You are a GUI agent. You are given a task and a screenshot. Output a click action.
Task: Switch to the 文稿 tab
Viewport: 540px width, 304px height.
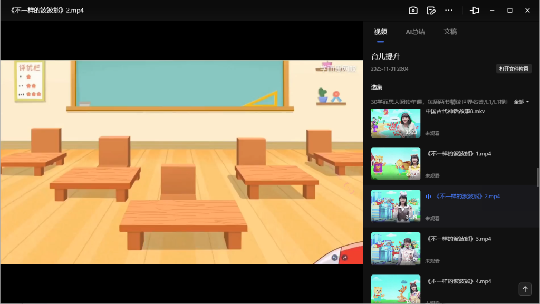[450, 32]
